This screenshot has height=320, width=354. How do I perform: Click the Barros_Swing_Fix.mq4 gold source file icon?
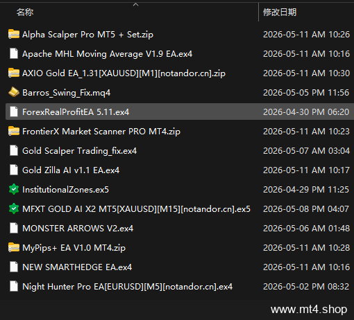14,92
